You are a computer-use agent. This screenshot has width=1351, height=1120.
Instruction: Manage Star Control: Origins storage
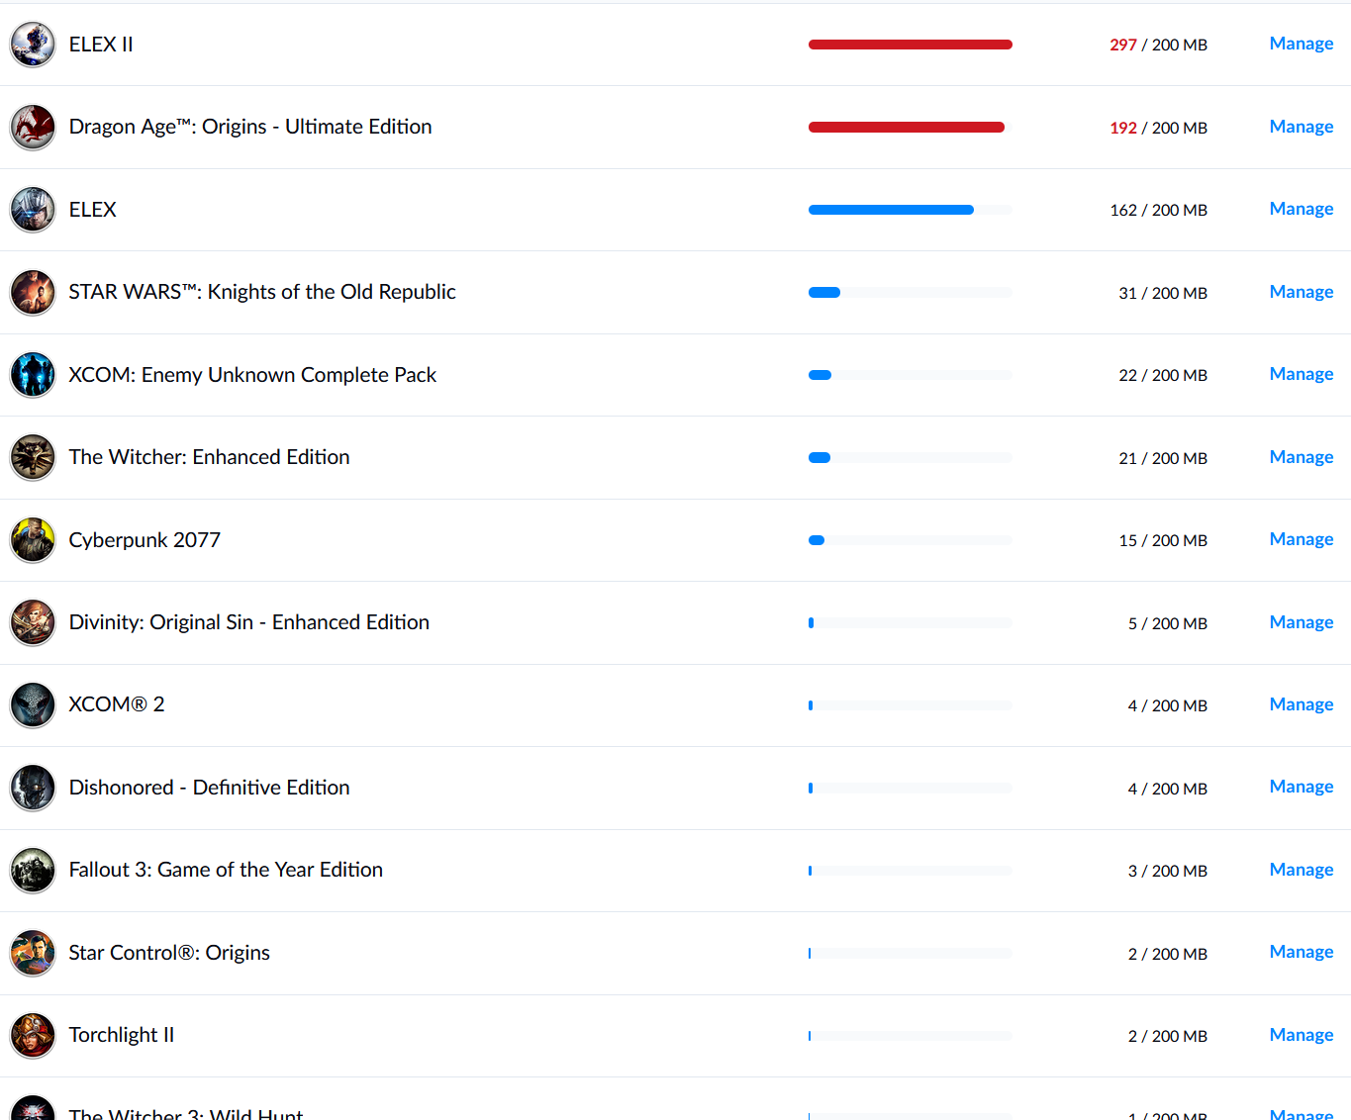1302,952
